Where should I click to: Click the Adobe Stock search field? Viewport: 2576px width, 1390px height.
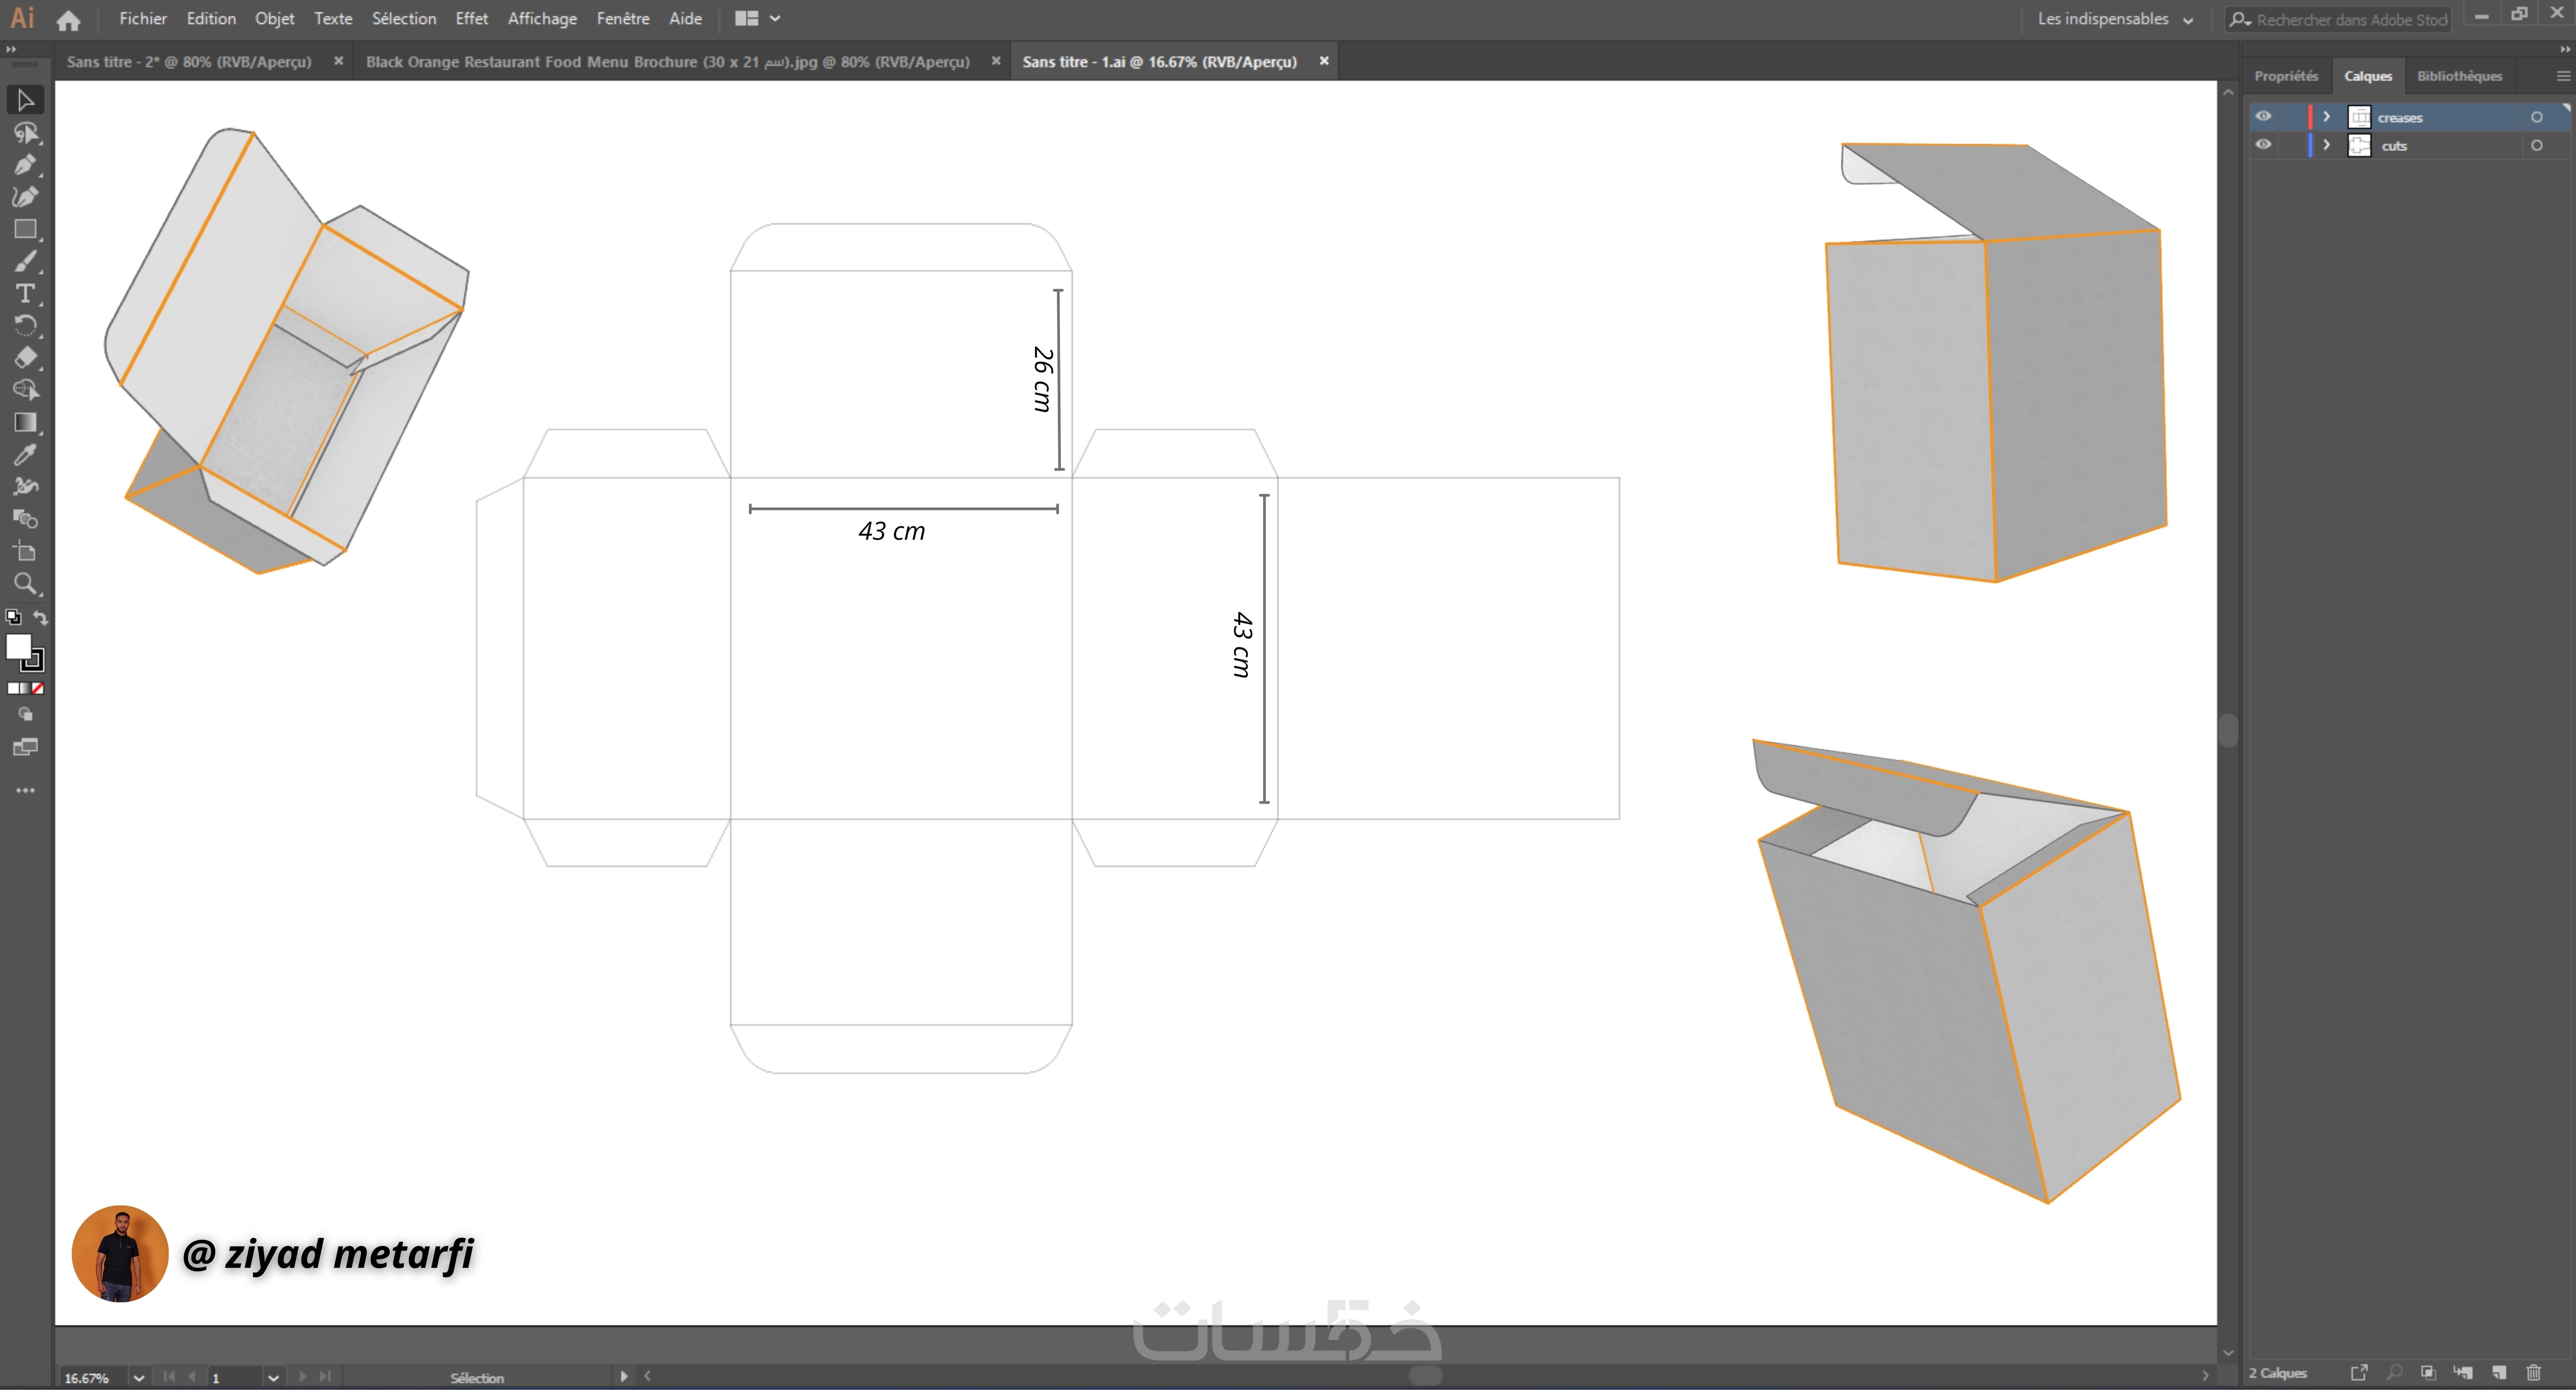[2350, 19]
